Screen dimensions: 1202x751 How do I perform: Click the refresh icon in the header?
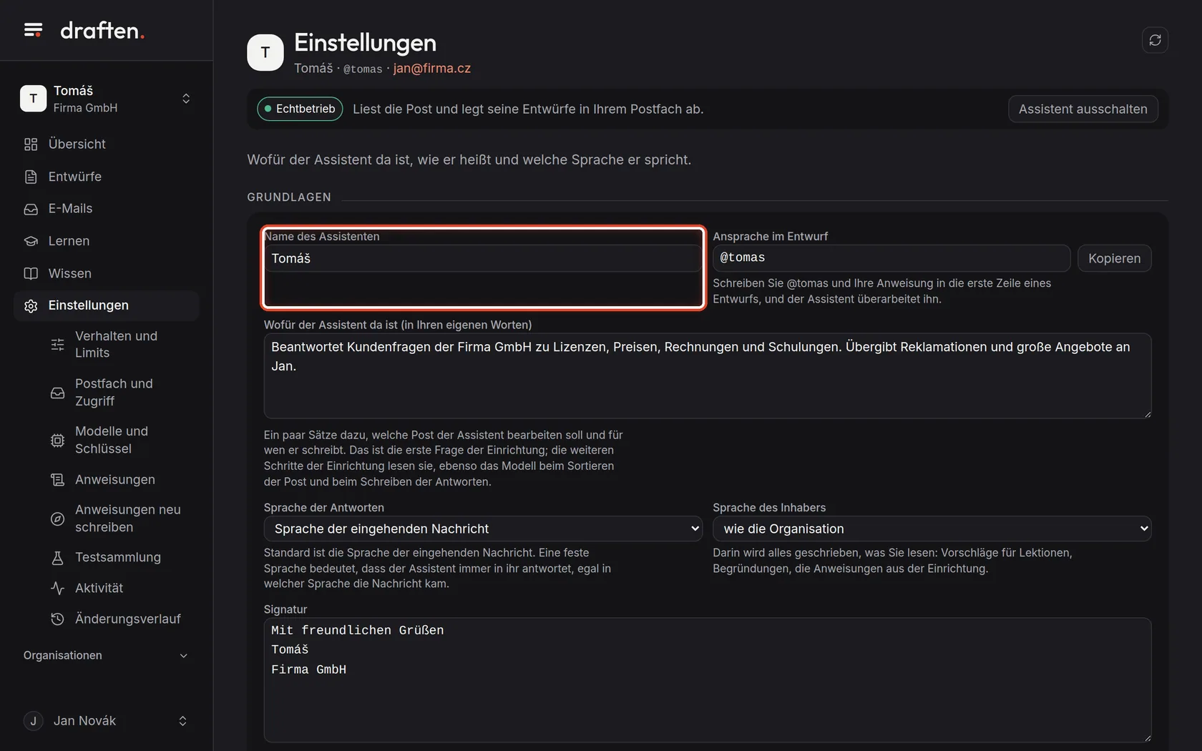(x=1155, y=40)
